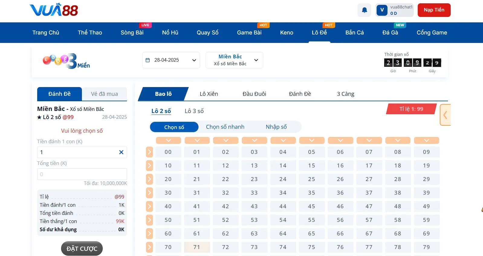Click the Lô Đề 3 Miền logo
This screenshot has height=256, width=483.
pos(66,61)
